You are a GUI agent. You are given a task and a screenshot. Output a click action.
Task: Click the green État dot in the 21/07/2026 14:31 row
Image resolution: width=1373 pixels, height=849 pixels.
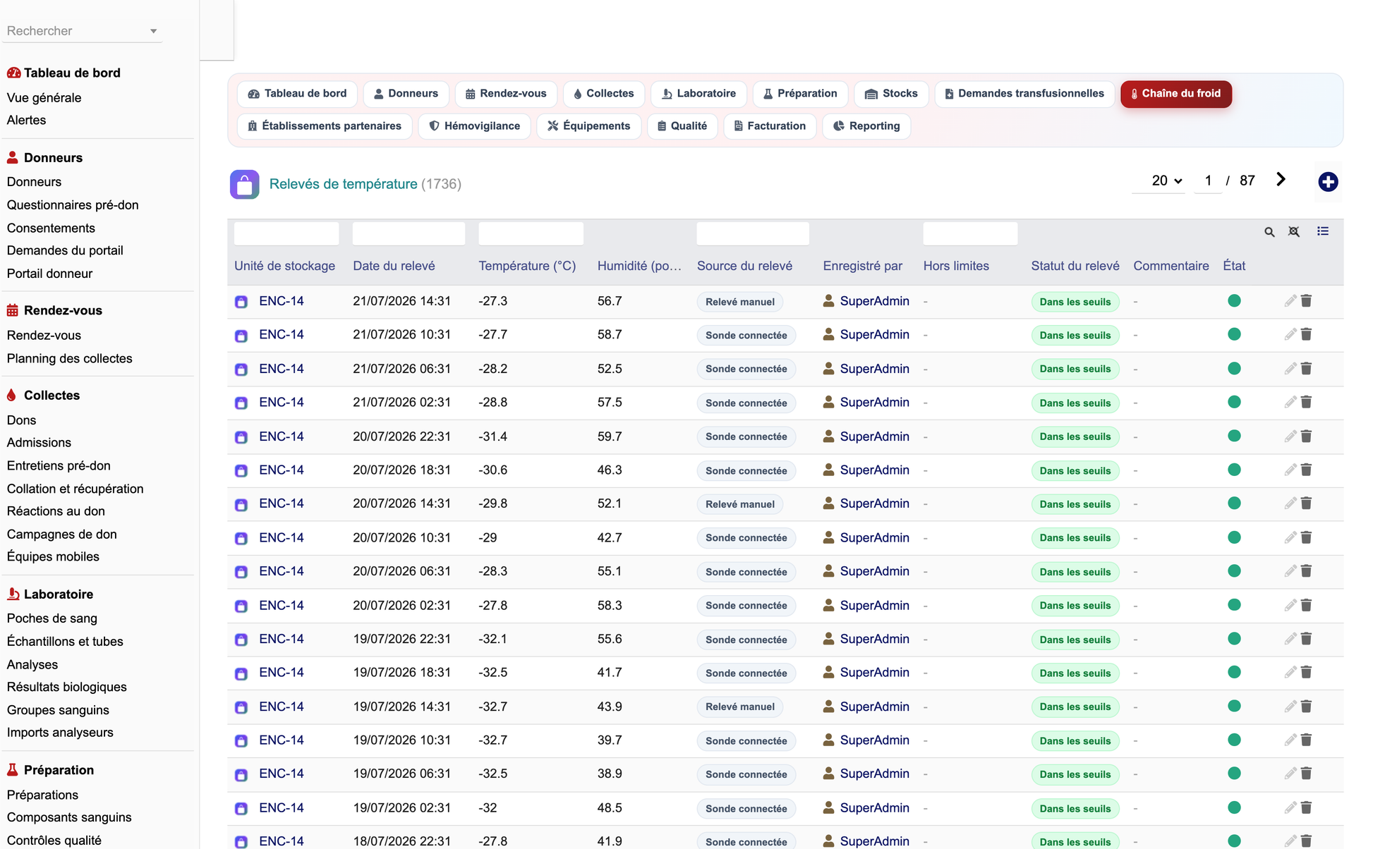[x=1234, y=301]
